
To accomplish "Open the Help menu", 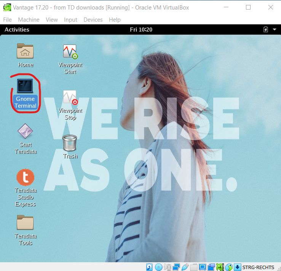I will (115, 20).
